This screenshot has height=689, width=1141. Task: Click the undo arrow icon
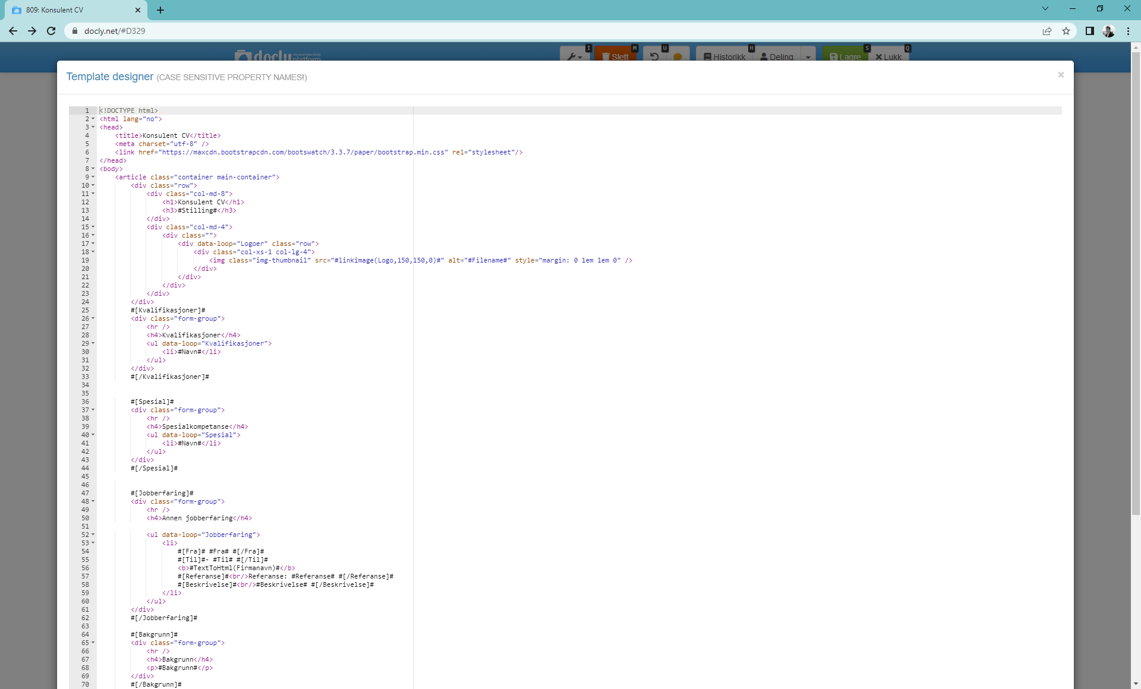point(654,56)
